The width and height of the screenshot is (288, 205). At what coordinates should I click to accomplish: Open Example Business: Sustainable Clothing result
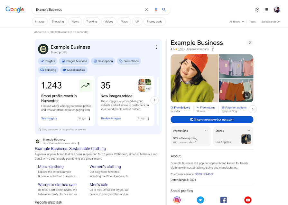(70, 149)
